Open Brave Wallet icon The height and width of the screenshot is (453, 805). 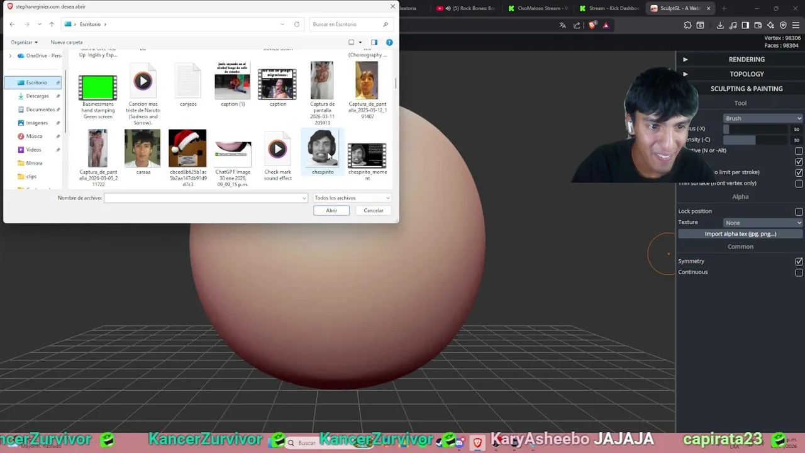[x=758, y=25]
